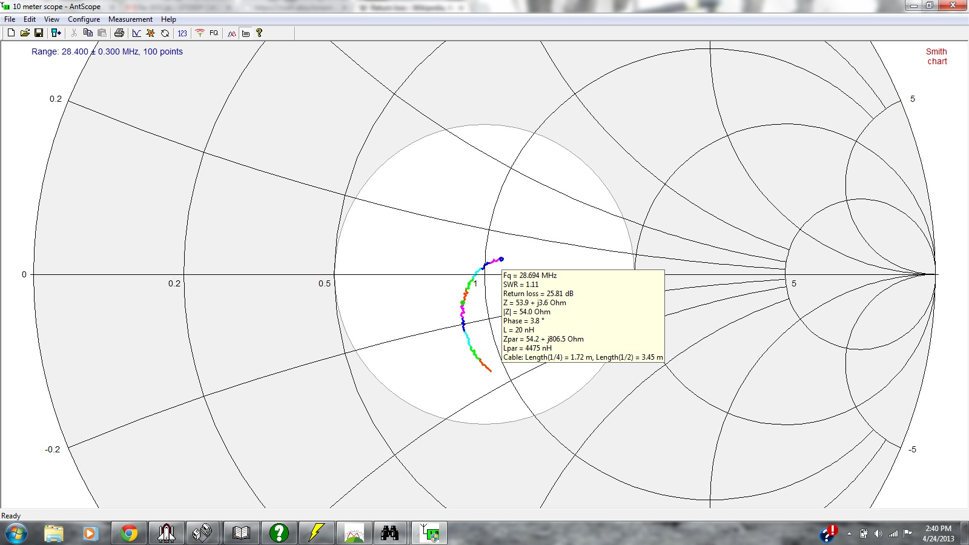This screenshot has height=545, width=969.
Task: Toggle the data tooltip window icon
Action: [x=246, y=33]
